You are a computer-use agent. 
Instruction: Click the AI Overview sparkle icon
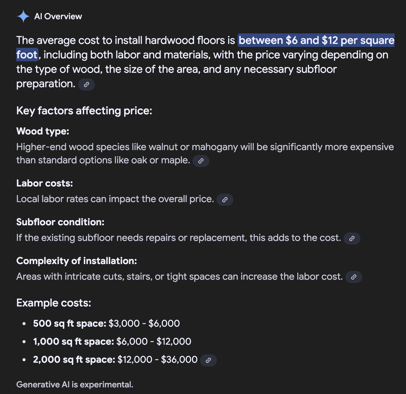[x=23, y=16]
